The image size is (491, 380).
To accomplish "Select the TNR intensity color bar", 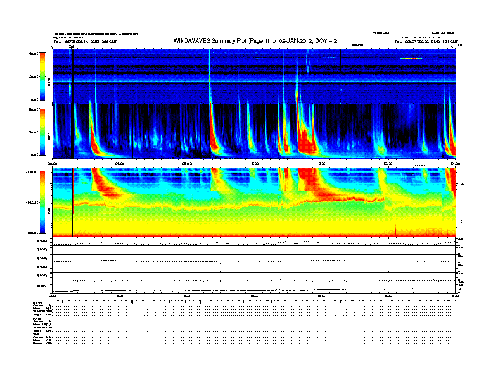I will pyautogui.click(x=42, y=202).
